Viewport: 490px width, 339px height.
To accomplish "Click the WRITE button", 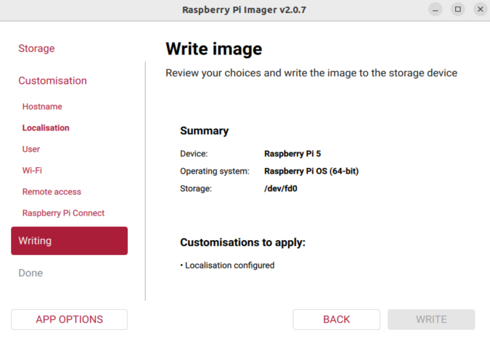I will [x=431, y=320].
